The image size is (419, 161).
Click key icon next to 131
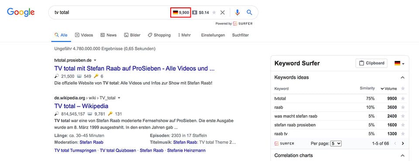click(110, 114)
